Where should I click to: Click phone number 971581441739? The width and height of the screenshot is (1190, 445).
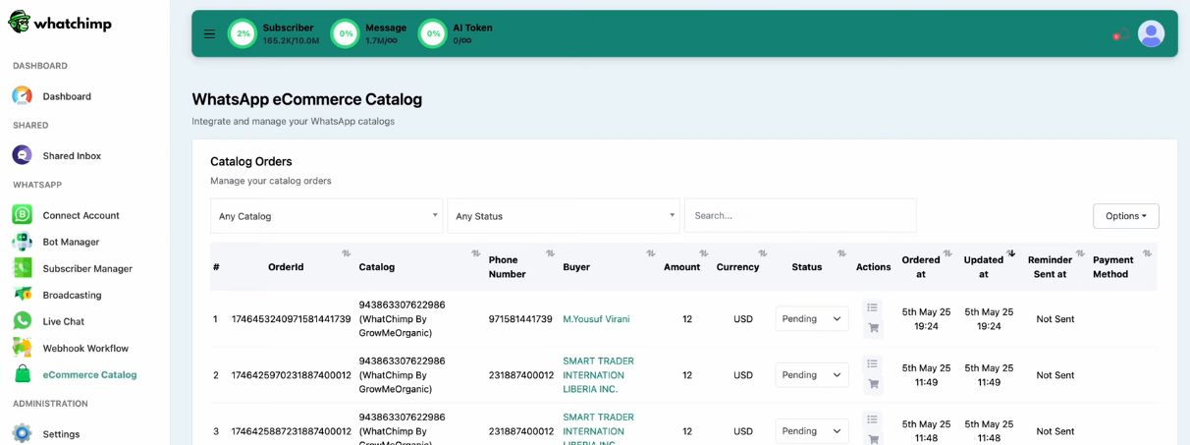pos(520,319)
